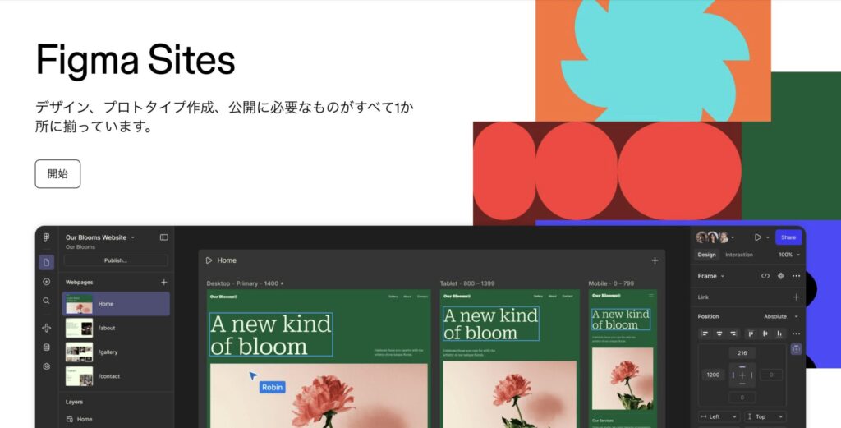The image size is (841, 428).
Task: Select the Home webpage row
Action: point(116,304)
